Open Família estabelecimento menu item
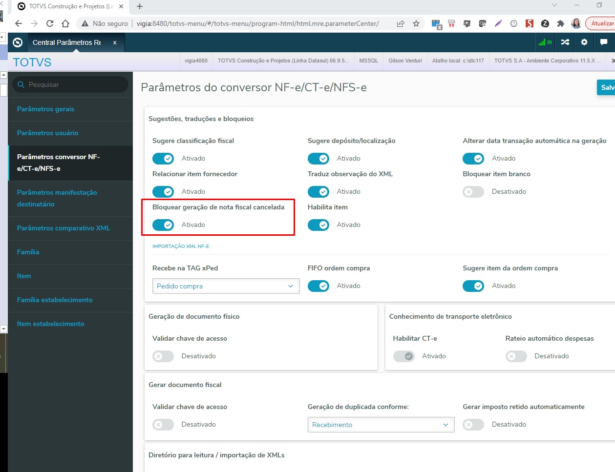Screen dimensions: 615x472 point(70,300)
